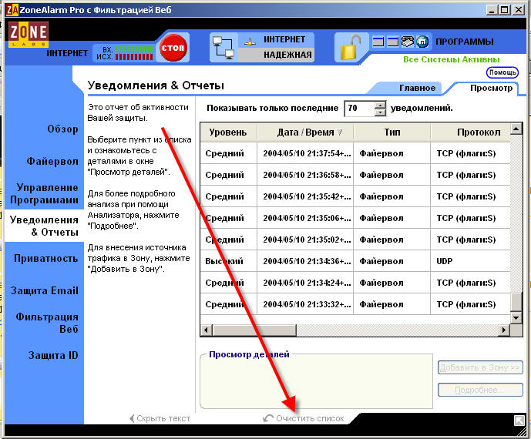
Task: Click the arrow icon beside Скрыть текст
Action: point(132,418)
